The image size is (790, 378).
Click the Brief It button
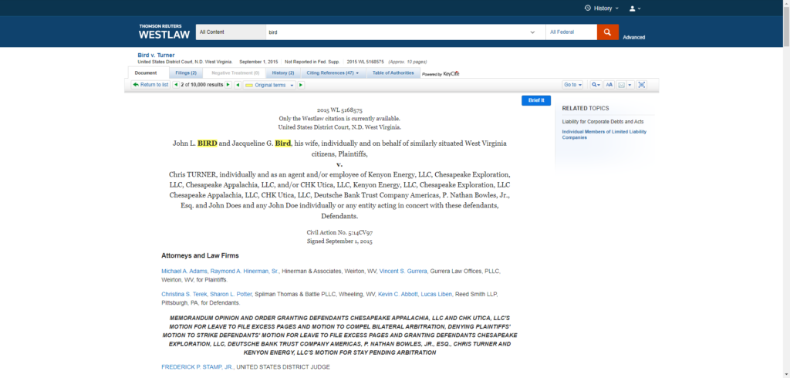point(536,100)
